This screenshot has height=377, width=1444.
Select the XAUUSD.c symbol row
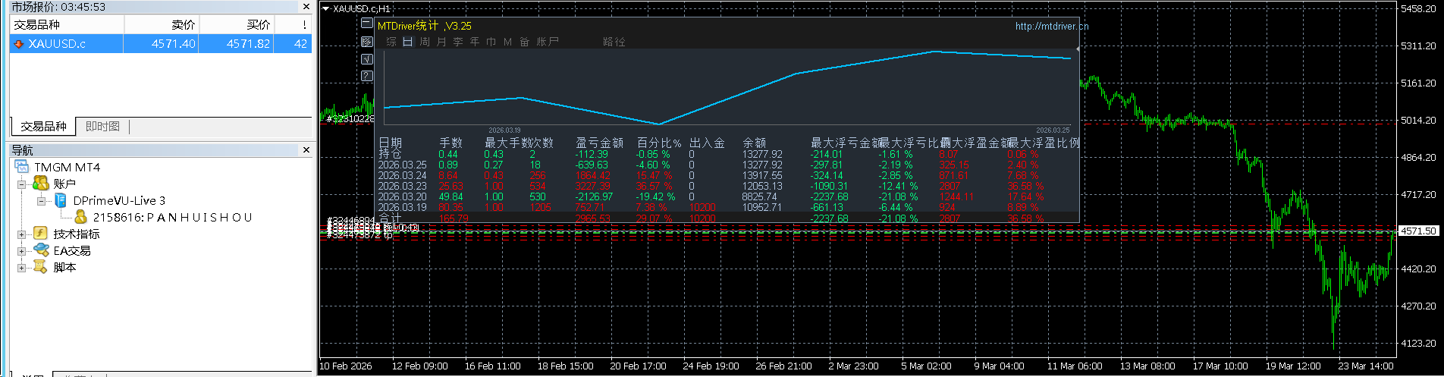161,44
